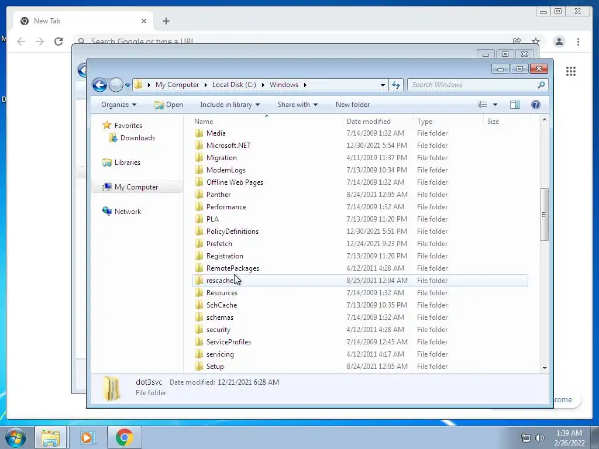
Task: Select the RemotePackages folder icon
Action: 199,268
